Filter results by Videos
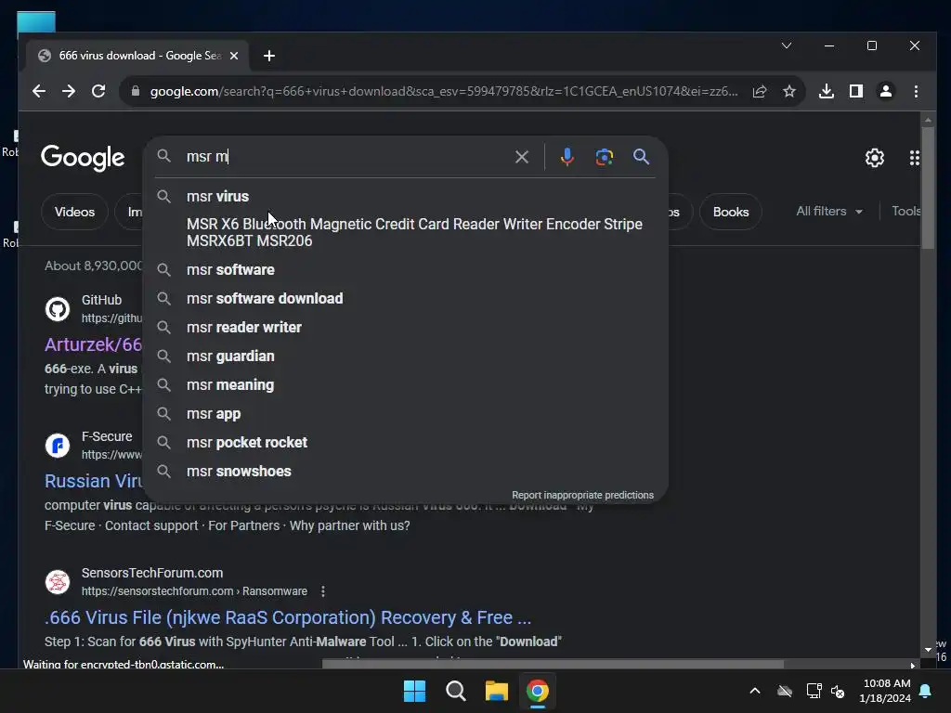 pos(74,212)
